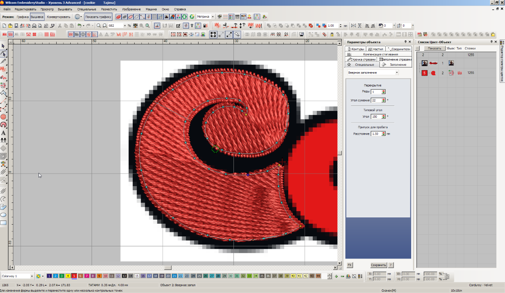This screenshot has width=505, height=293.
Task: Click the New design file icon
Action: pos(4,26)
